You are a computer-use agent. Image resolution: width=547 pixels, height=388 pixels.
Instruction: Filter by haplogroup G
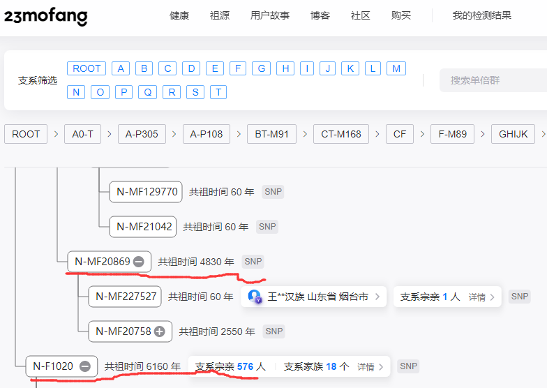(x=261, y=68)
